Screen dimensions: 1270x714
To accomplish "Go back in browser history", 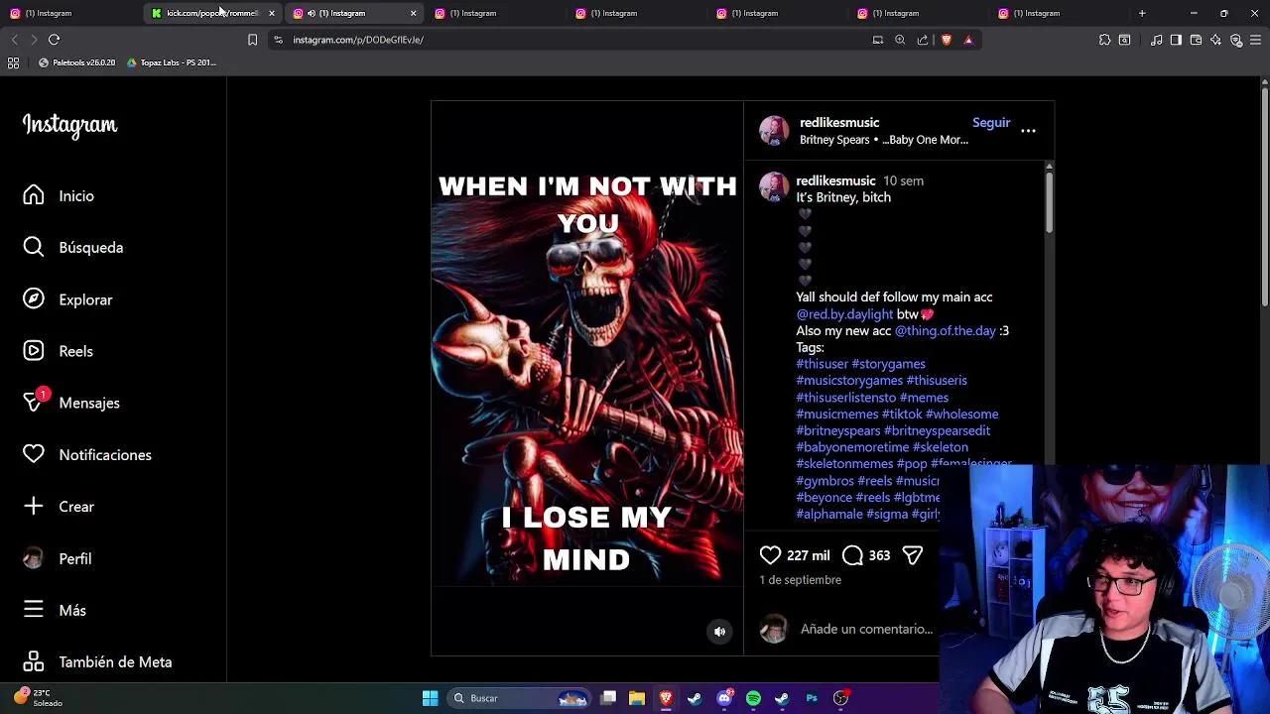I will [x=14, y=40].
